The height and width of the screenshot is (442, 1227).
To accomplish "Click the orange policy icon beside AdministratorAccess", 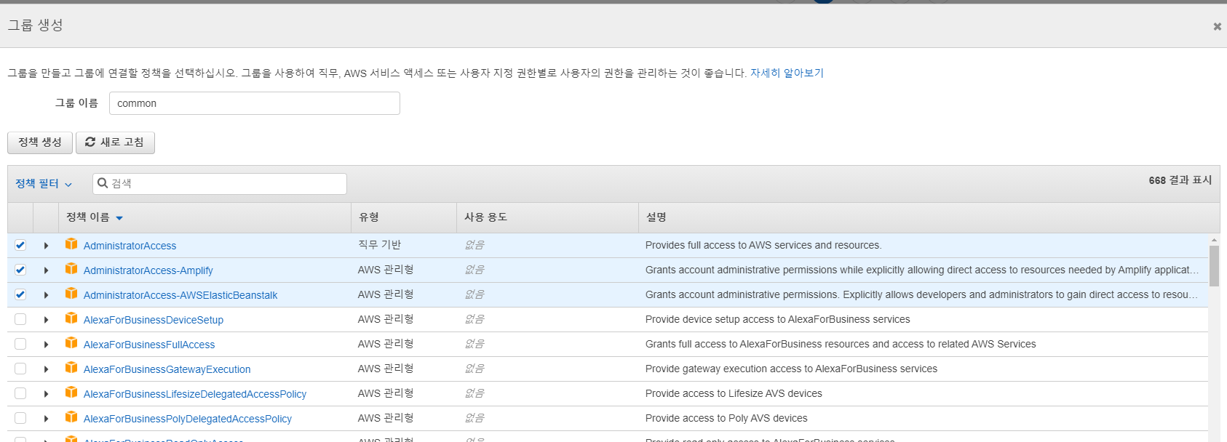I will [71, 244].
